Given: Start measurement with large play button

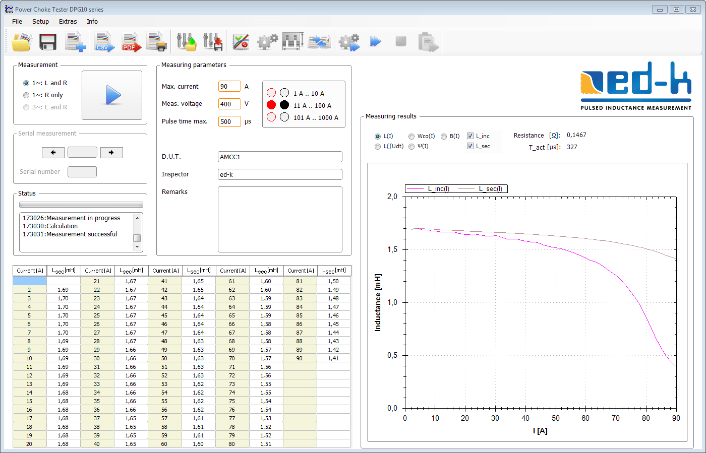Looking at the screenshot, I should tap(112, 95).
